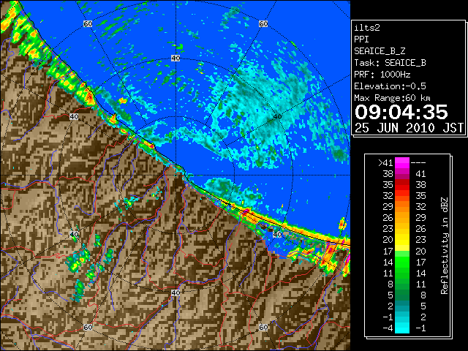Pick the red 35–38 legend swatch
This screenshot has height=351, width=468.
pos(402,185)
